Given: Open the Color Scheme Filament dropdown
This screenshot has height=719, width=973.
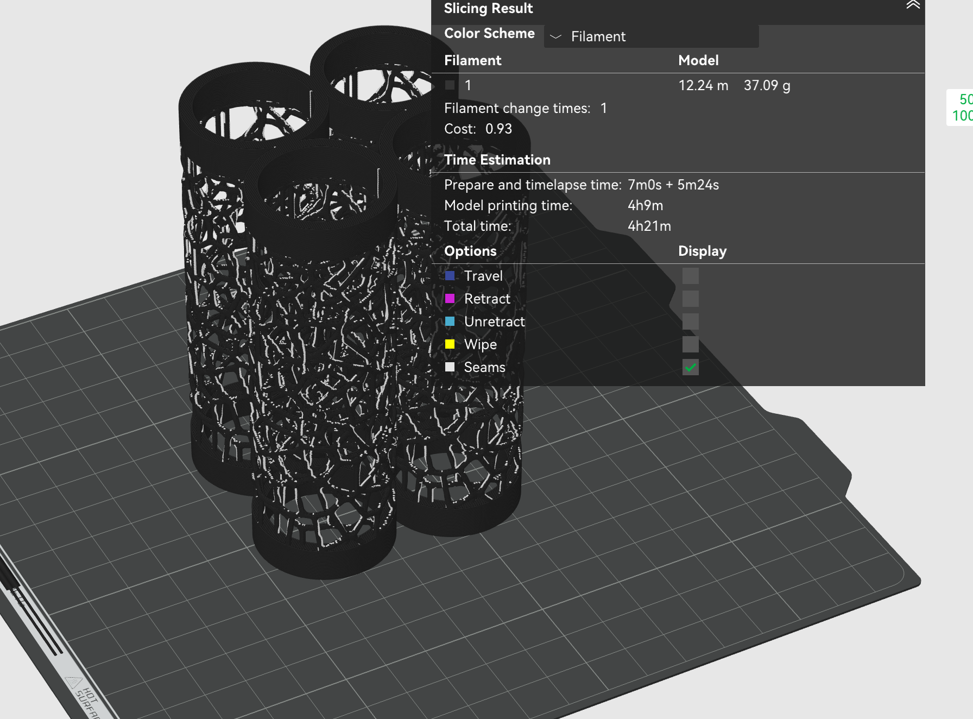Looking at the screenshot, I should point(651,36).
